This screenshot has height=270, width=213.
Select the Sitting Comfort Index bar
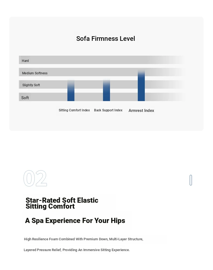pos(71,90)
